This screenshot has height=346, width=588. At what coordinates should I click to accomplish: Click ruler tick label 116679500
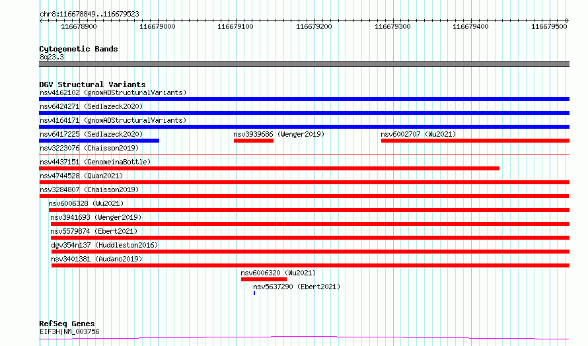coord(549,26)
